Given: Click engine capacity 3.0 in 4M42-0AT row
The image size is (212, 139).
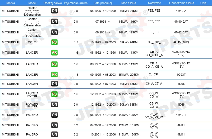Looking at the screenshot, I should pyautogui.click(x=76, y=32).
